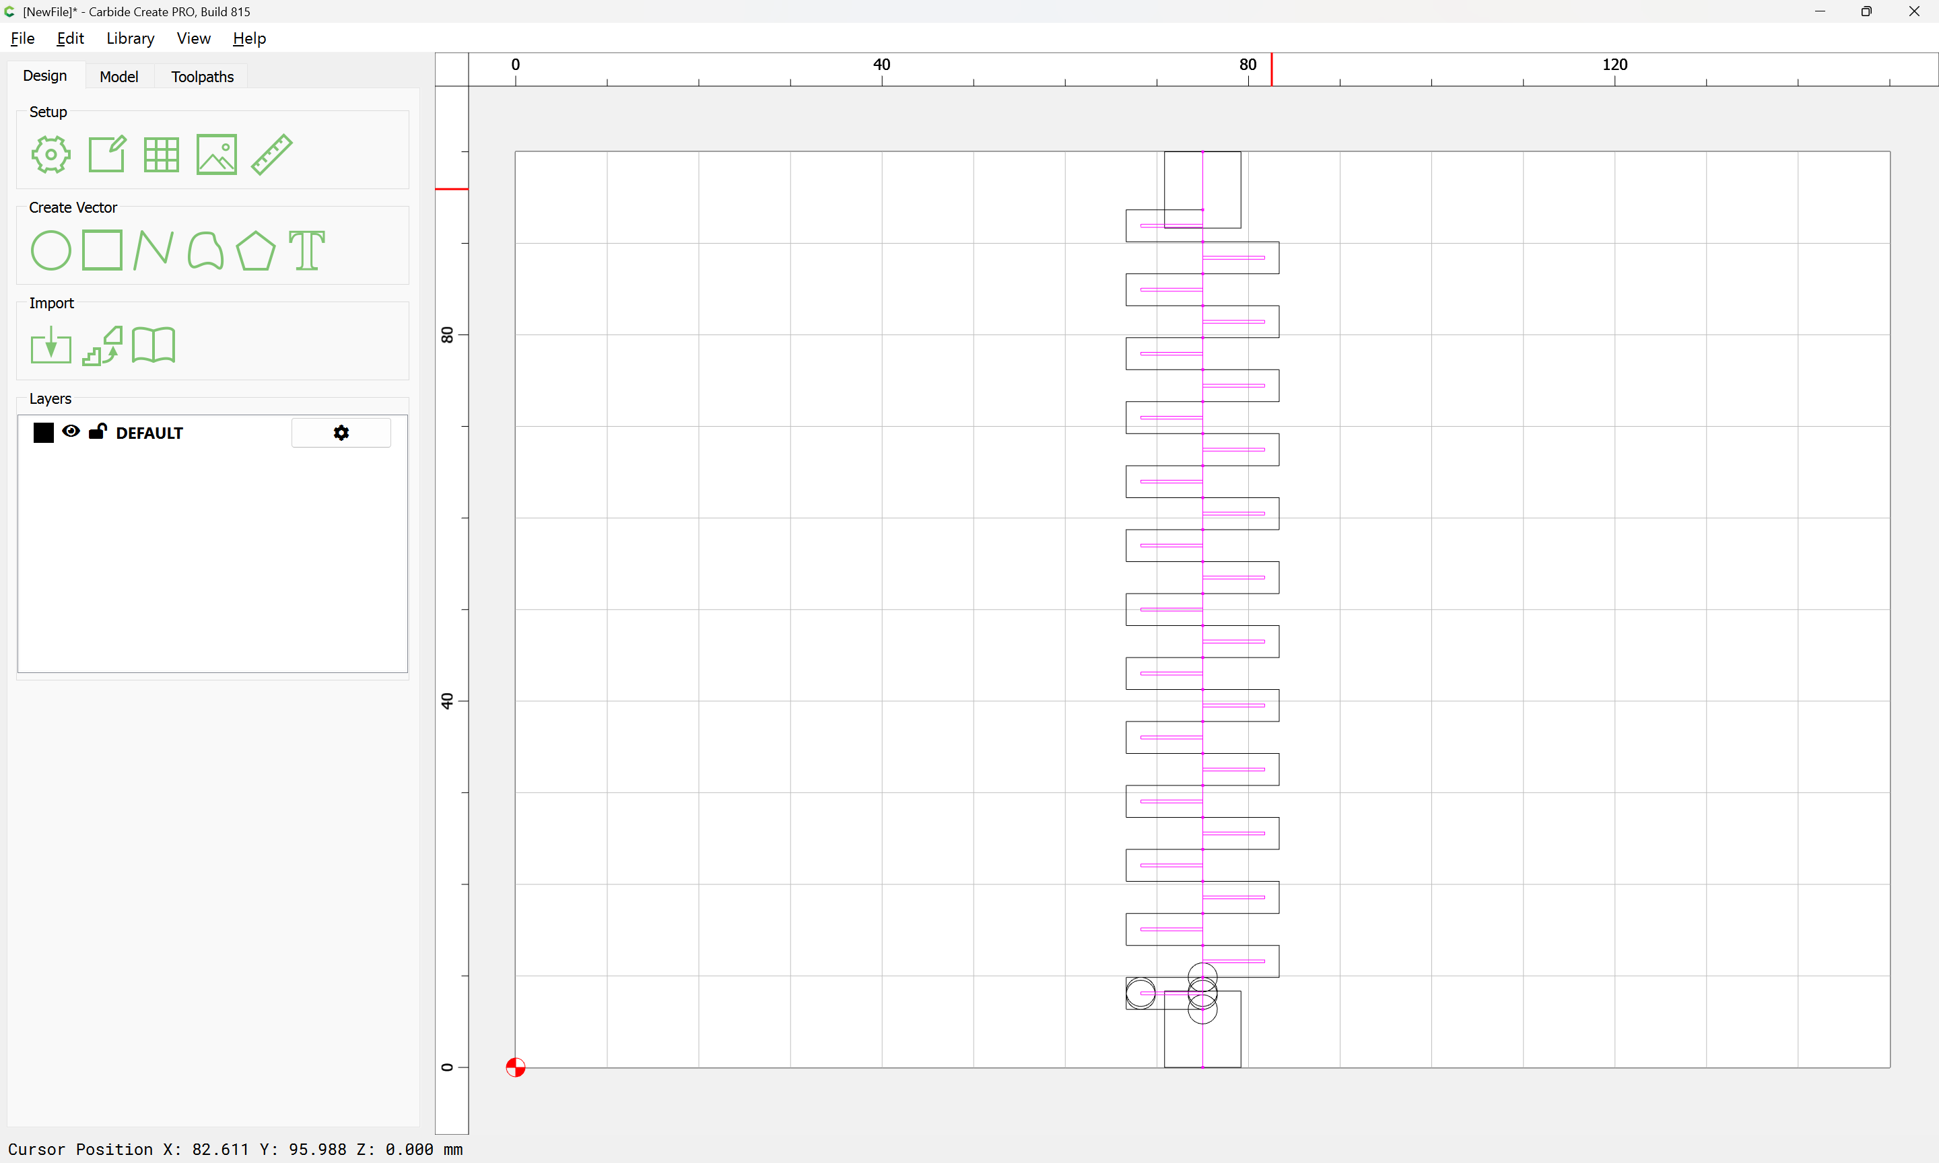Image resolution: width=1939 pixels, height=1163 pixels.
Task: Select the Text vector tool
Action: coord(306,250)
